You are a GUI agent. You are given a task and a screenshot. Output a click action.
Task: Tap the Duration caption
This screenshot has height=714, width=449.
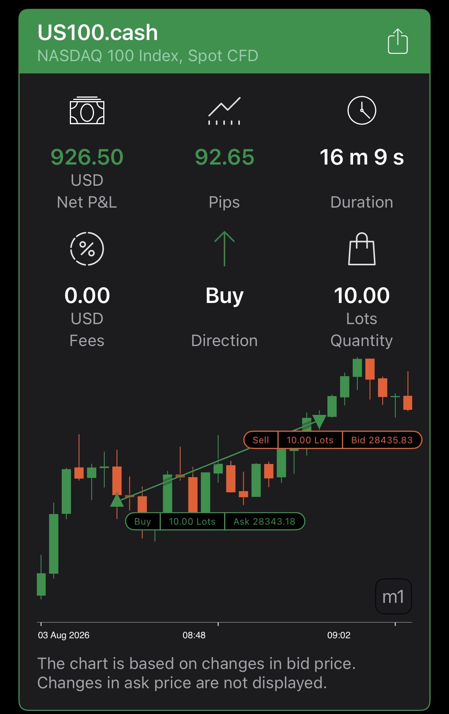(x=362, y=202)
